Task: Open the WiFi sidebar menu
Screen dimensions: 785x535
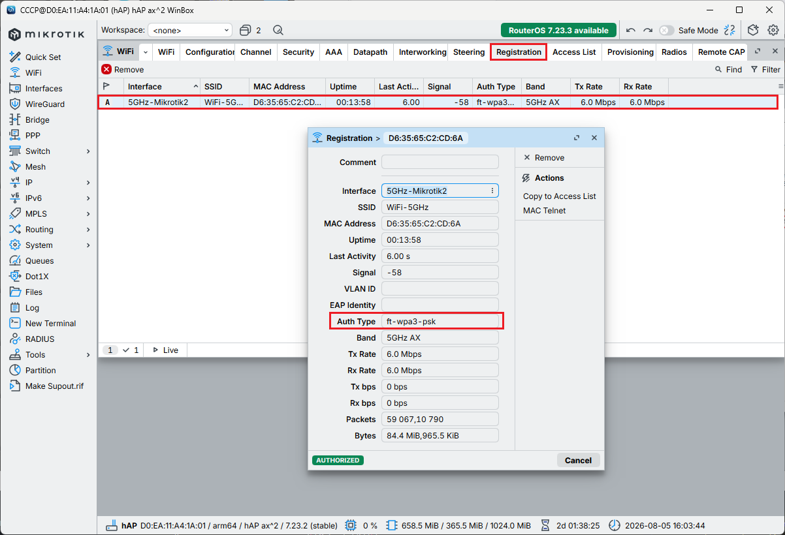Action: pyautogui.click(x=33, y=72)
